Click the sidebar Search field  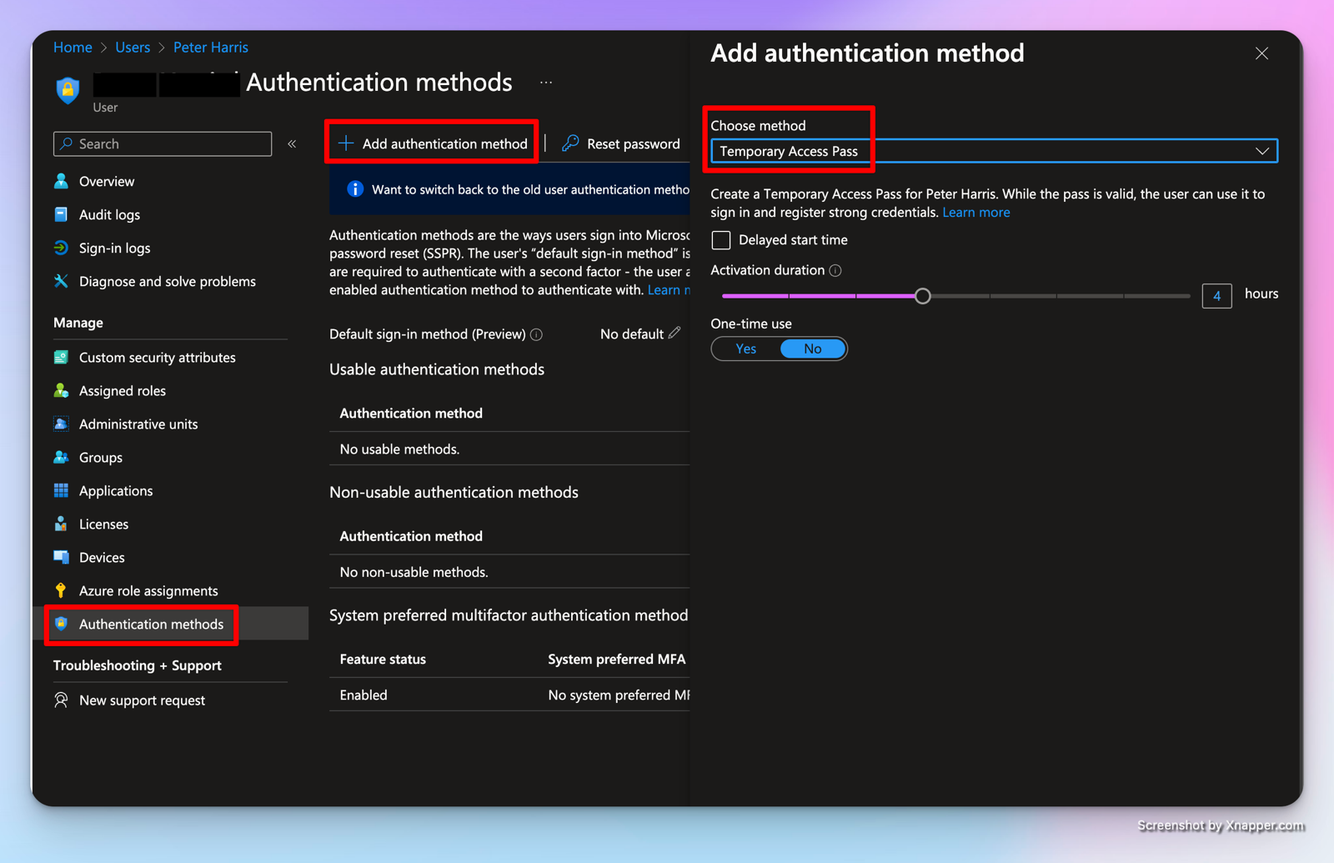(163, 143)
